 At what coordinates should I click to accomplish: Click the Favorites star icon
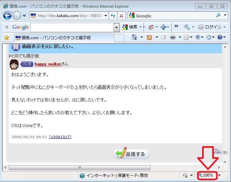click(x=6, y=38)
